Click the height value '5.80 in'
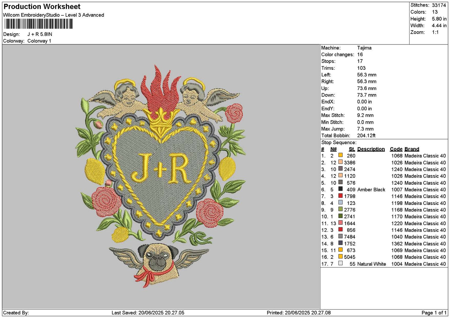450x318 pixels. [x=439, y=19]
